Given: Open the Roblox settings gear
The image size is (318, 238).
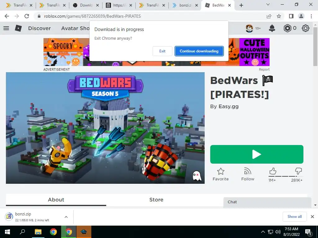Looking at the screenshot, I should (x=306, y=28).
